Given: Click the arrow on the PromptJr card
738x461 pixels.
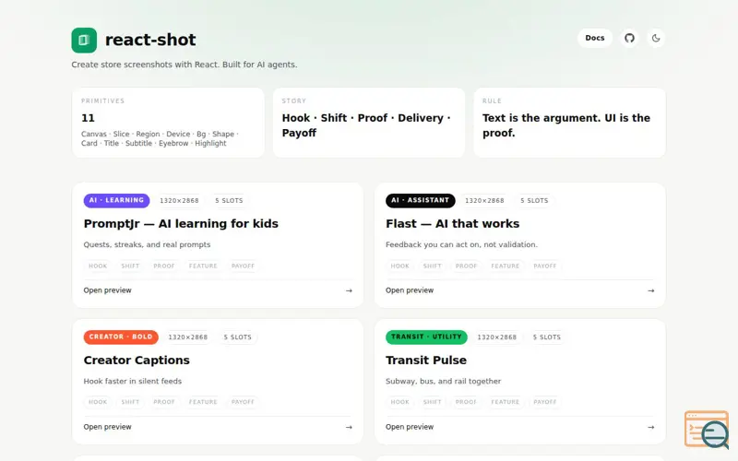Looking at the screenshot, I should coord(349,290).
